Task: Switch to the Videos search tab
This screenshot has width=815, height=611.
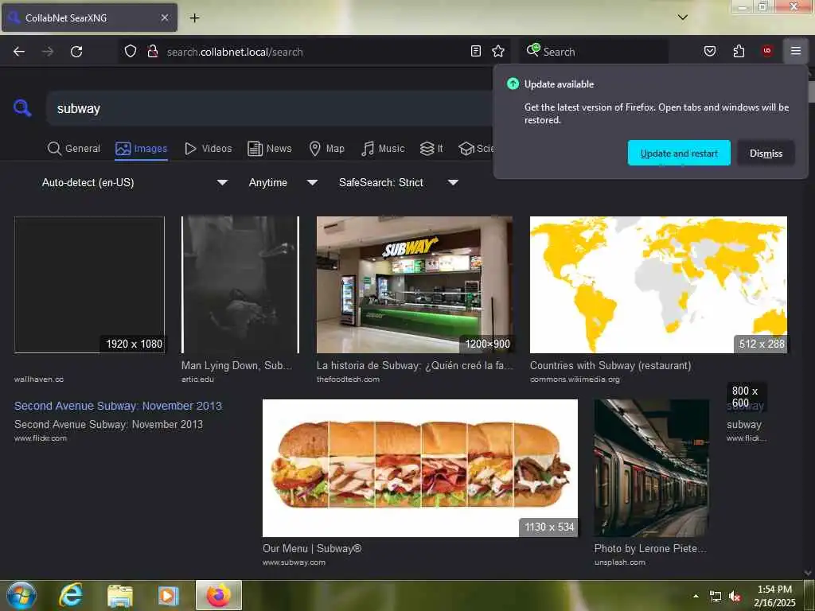Action: [209, 149]
